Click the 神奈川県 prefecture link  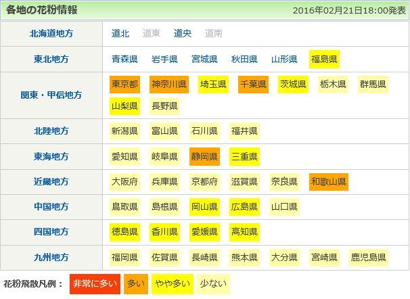click(x=168, y=85)
